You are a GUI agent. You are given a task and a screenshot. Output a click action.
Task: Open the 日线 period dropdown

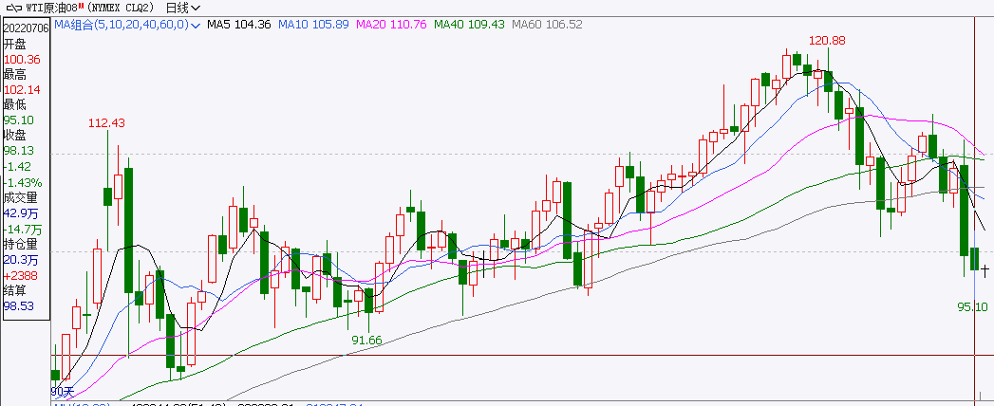click(x=182, y=8)
